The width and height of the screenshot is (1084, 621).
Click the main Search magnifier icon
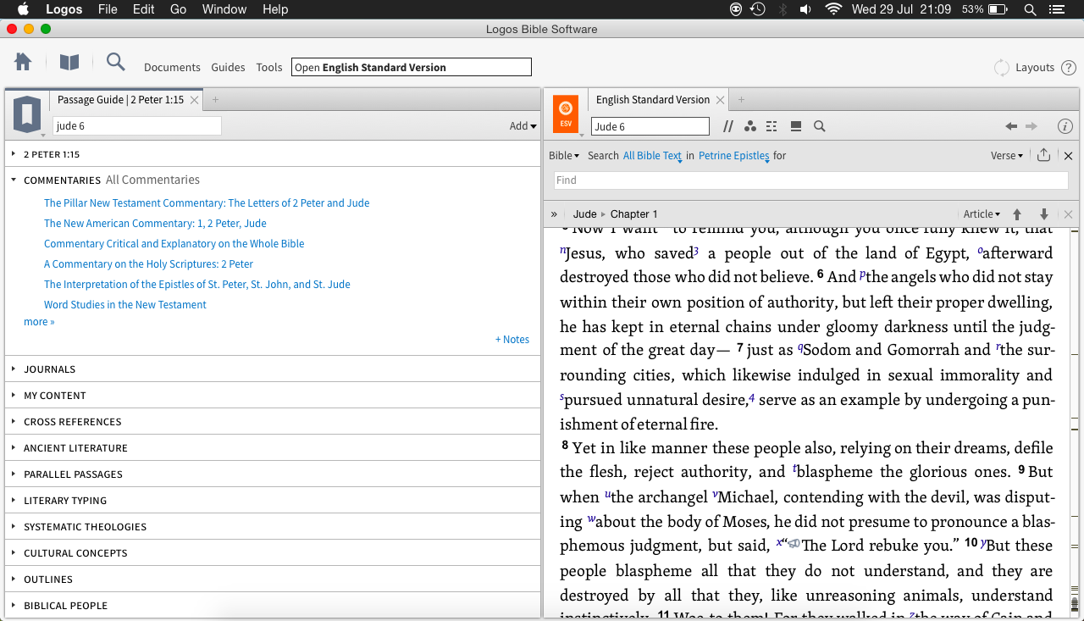115,63
